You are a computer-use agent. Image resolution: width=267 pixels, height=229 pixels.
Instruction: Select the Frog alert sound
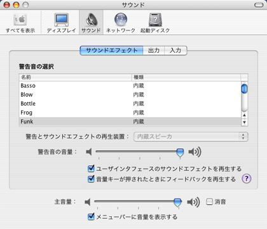pyautogui.click(x=130, y=113)
